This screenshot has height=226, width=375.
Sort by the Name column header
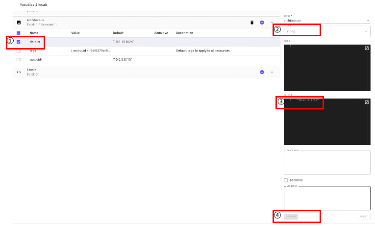coord(34,33)
